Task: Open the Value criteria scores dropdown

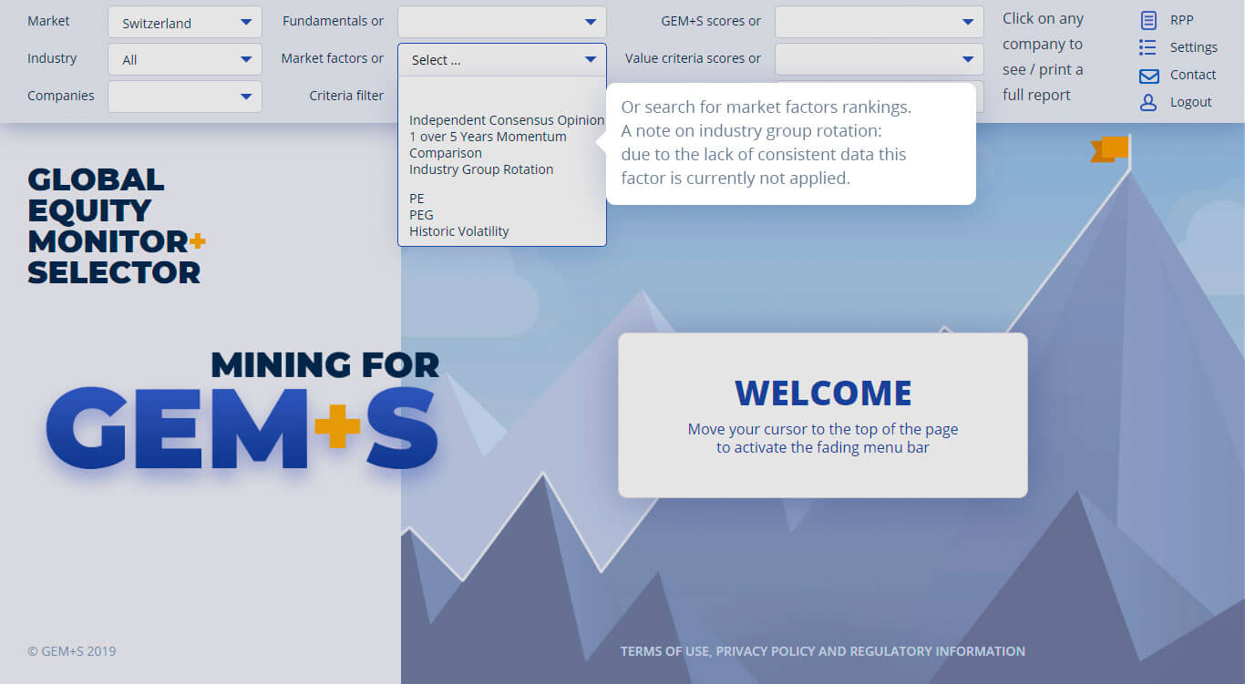Action: (x=879, y=59)
